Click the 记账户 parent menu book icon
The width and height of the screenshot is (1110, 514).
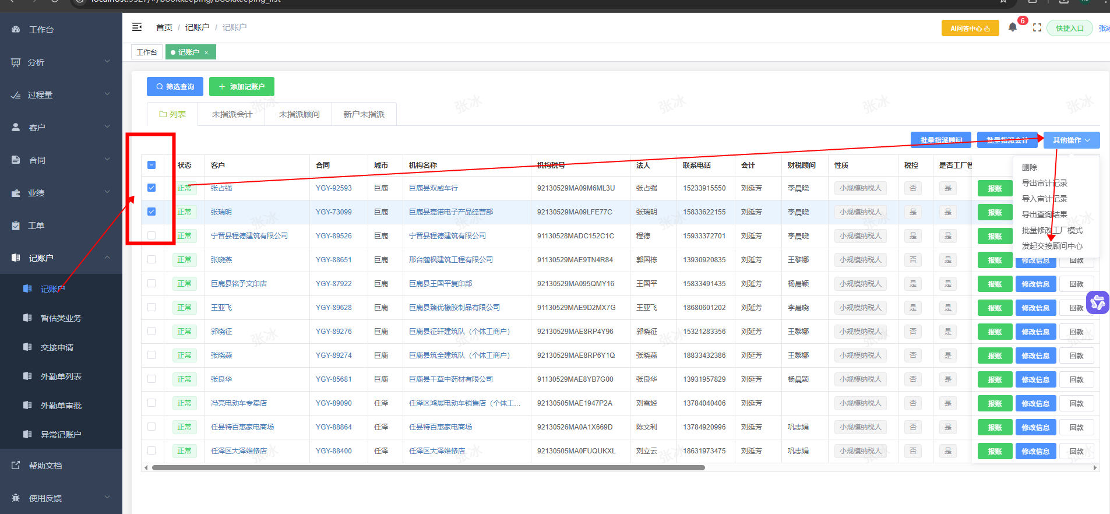click(16, 258)
